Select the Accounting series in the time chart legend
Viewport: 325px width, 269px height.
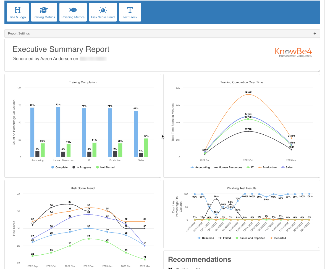[200, 167]
